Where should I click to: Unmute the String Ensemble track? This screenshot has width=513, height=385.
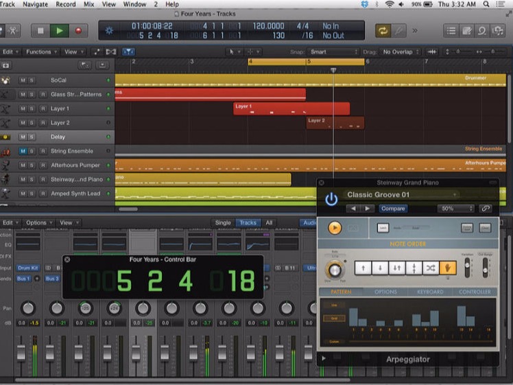[23, 151]
